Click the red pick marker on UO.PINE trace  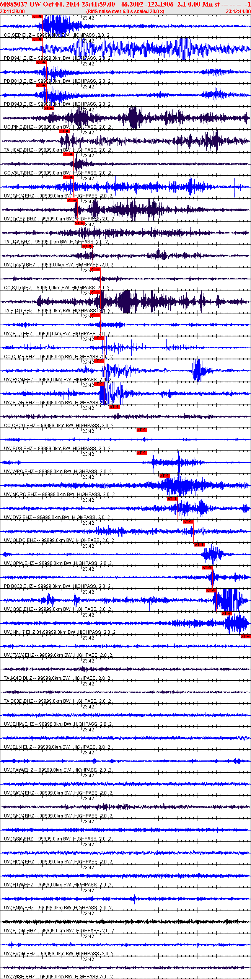49,108
